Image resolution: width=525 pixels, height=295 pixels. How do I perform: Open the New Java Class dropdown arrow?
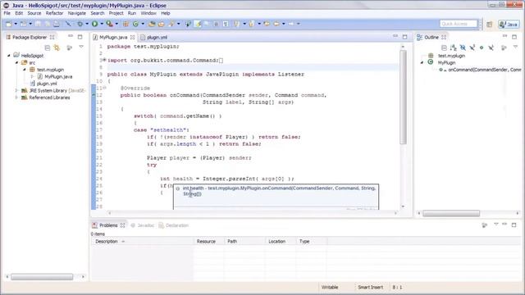(143, 24)
